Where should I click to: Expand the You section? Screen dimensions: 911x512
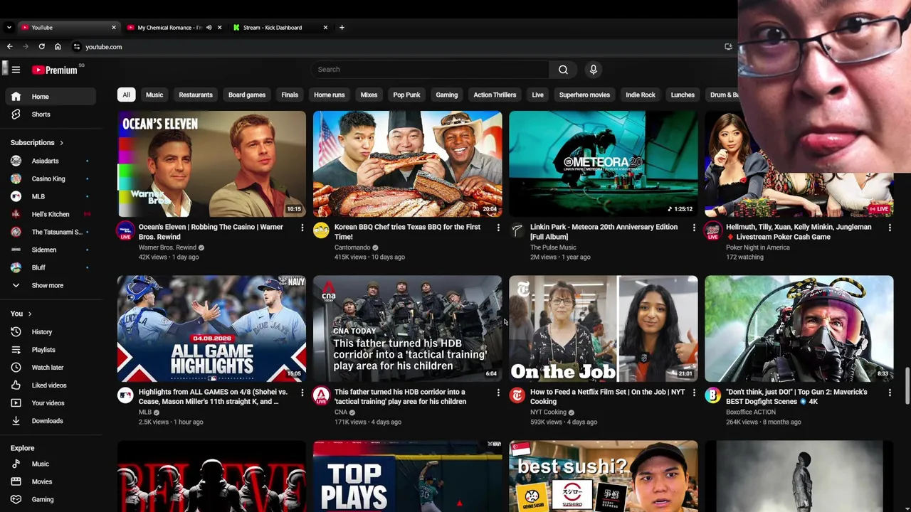[21, 314]
